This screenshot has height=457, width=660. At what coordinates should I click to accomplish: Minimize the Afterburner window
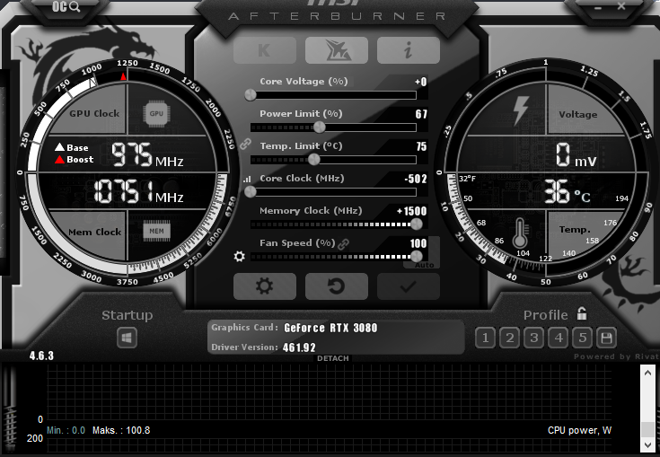pyautogui.click(x=599, y=7)
